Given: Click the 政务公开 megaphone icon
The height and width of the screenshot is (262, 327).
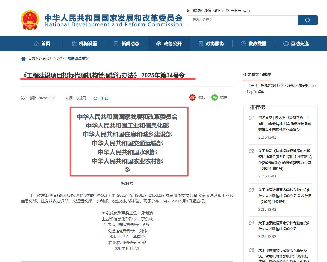Looking at the screenshot, I should click(158, 43).
